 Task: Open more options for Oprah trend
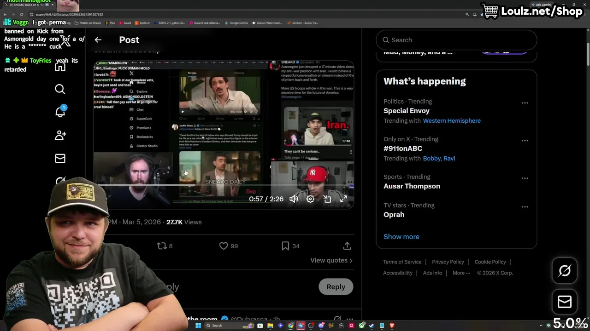(525, 207)
